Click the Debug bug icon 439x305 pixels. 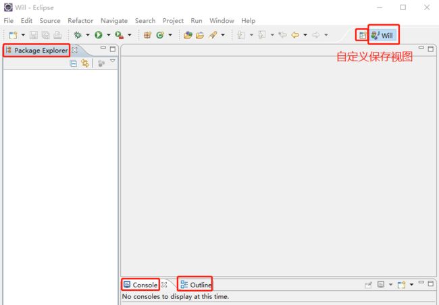pos(78,35)
